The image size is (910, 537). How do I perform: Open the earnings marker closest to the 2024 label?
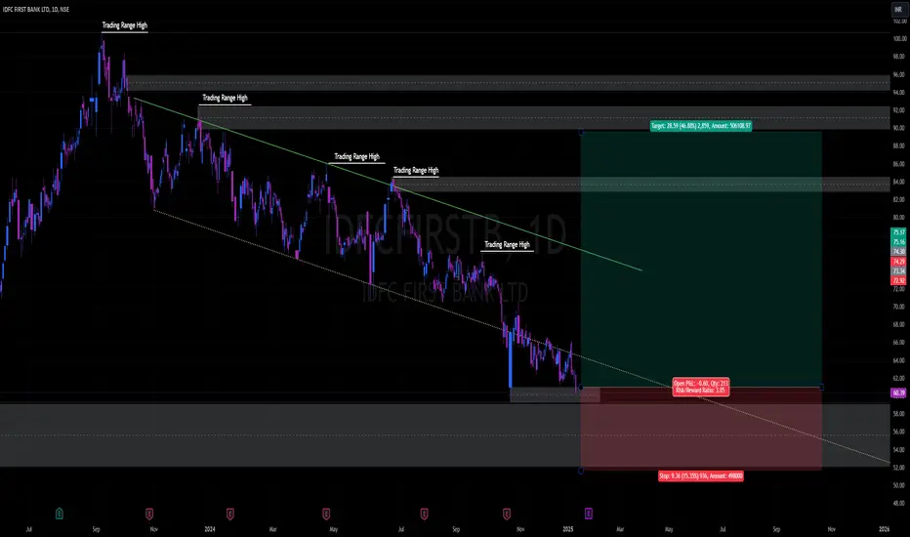[229, 514]
